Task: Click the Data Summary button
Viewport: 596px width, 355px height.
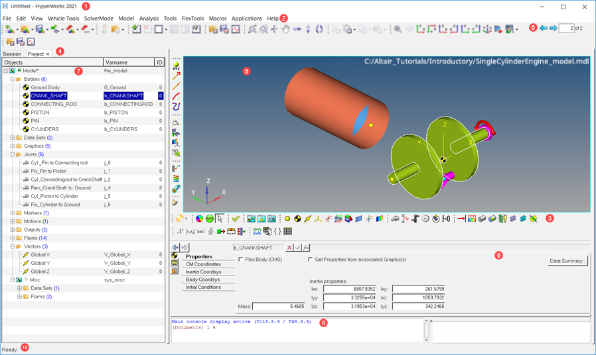Action: (x=567, y=261)
